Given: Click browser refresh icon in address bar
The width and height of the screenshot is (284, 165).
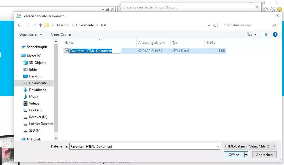Looking at the screenshot, I should 112,10.
